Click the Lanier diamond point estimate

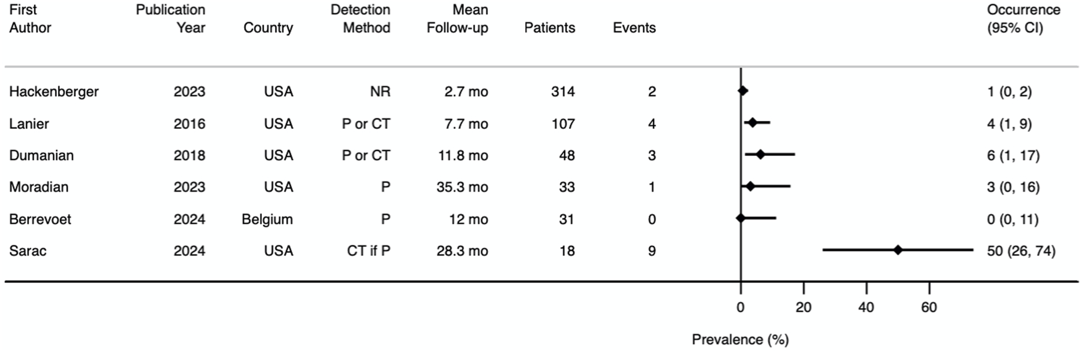click(752, 123)
